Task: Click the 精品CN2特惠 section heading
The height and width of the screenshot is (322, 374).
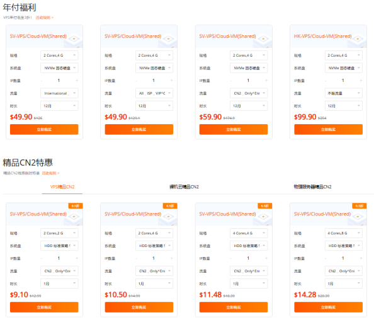Action: 28,163
